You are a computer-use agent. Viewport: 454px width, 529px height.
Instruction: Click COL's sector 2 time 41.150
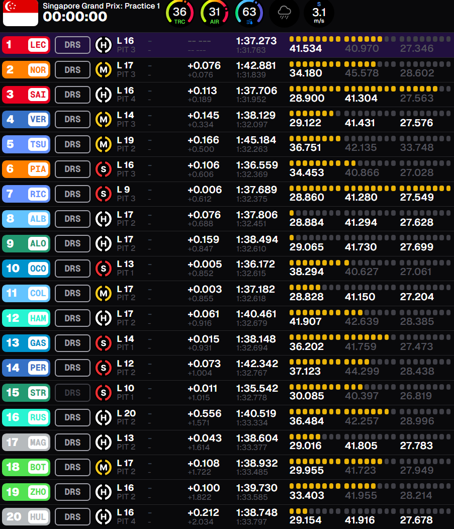[360, 297]
